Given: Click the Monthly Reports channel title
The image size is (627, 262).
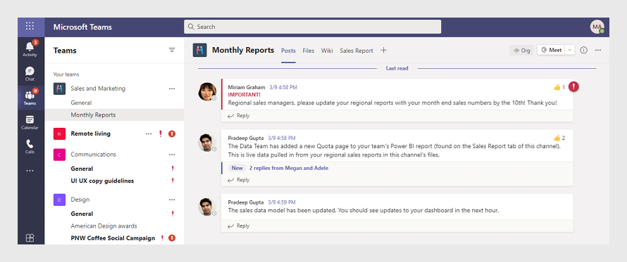Looking at the screenshot, I should point(243,51).
